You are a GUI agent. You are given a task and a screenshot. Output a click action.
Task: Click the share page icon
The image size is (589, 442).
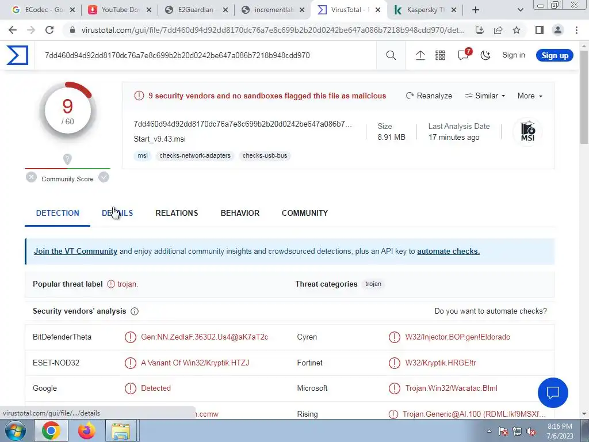coord(498,30)
